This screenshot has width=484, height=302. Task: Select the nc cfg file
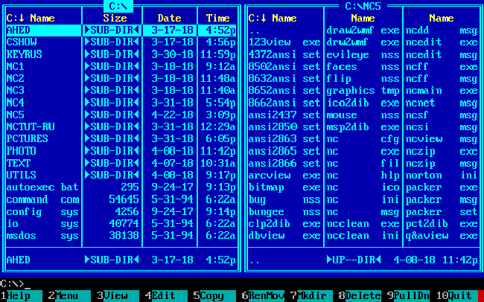363,139
